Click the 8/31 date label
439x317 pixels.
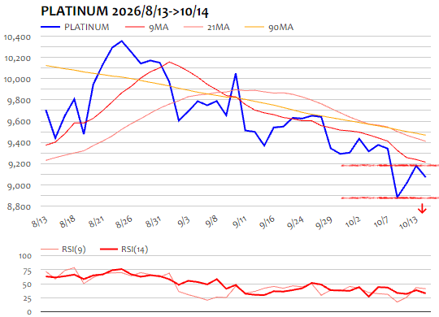coord(154,222)
